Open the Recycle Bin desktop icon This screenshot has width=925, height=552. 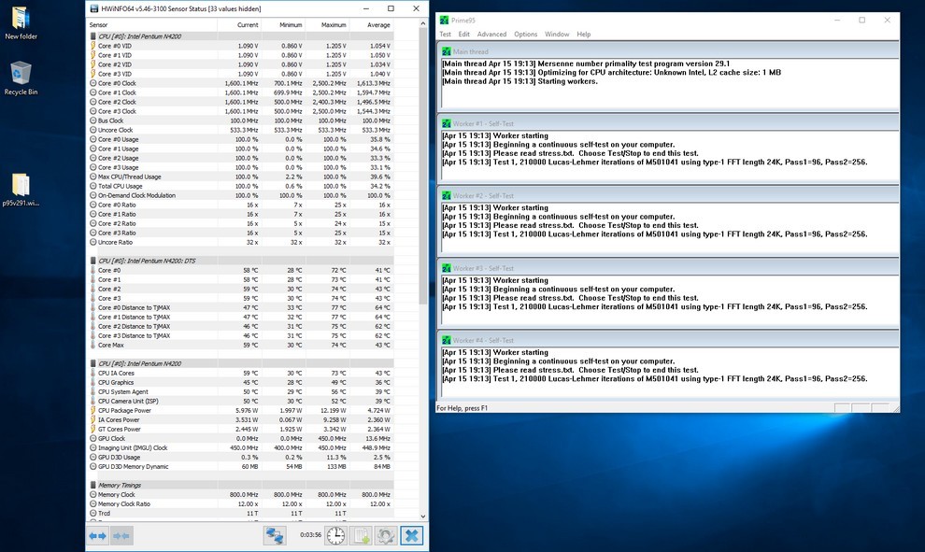click(x=21, y=78)
